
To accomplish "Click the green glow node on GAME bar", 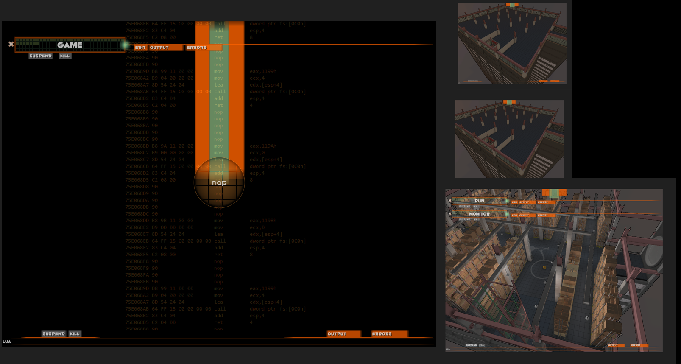I will tap(125, 45).
